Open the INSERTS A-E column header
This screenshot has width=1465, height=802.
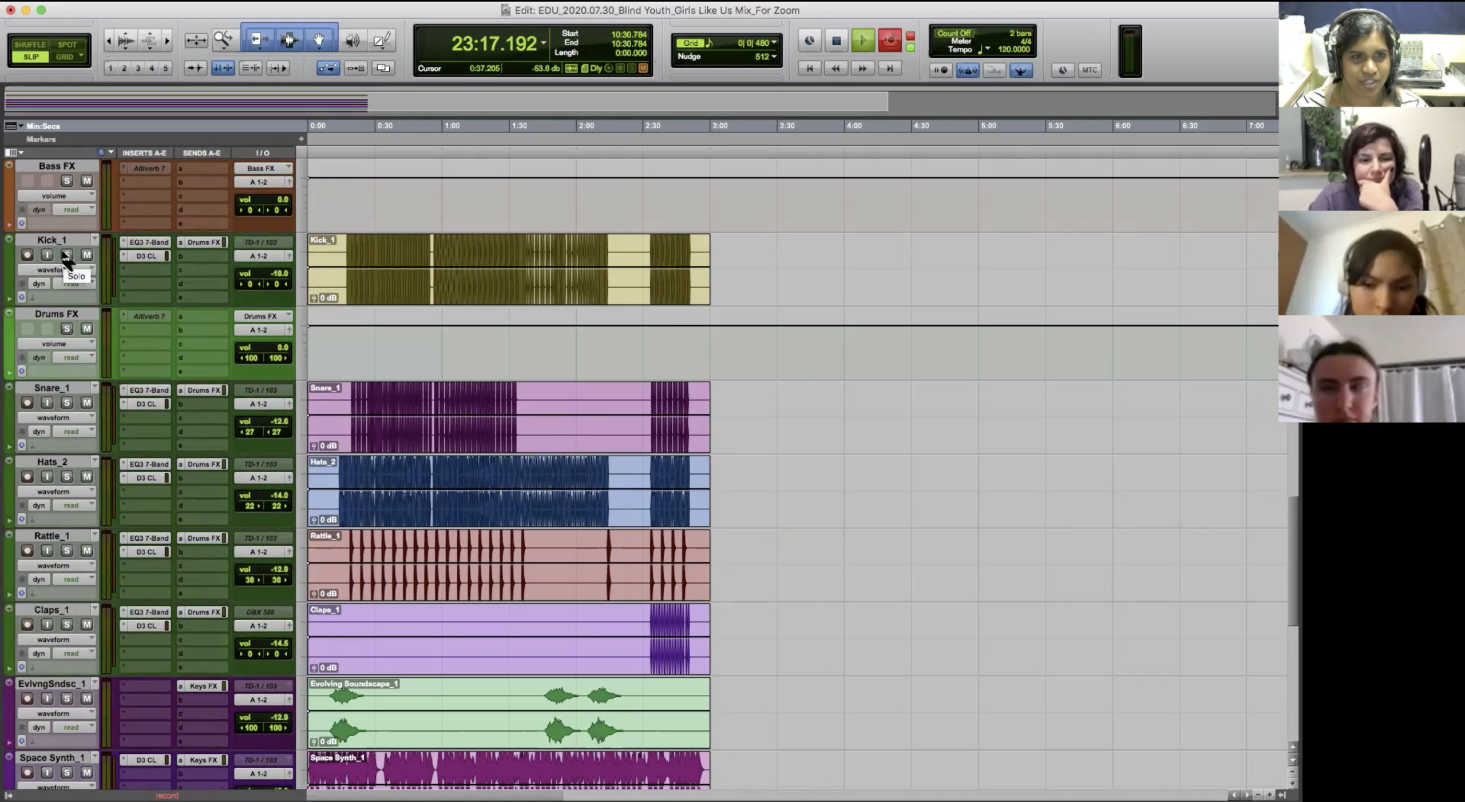pyautogui.click(x=144, y=153)
